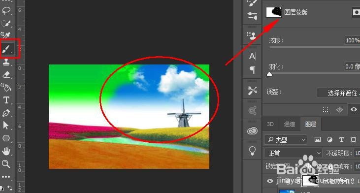
Task: Open the three-dot edit toolbar menu
Action: pos(6,177)
